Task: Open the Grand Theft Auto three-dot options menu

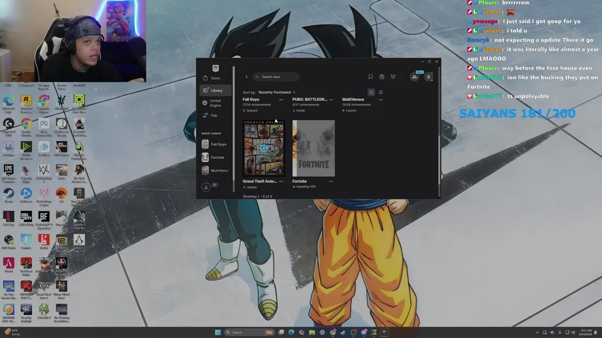Action: click(x=281, y=181)
